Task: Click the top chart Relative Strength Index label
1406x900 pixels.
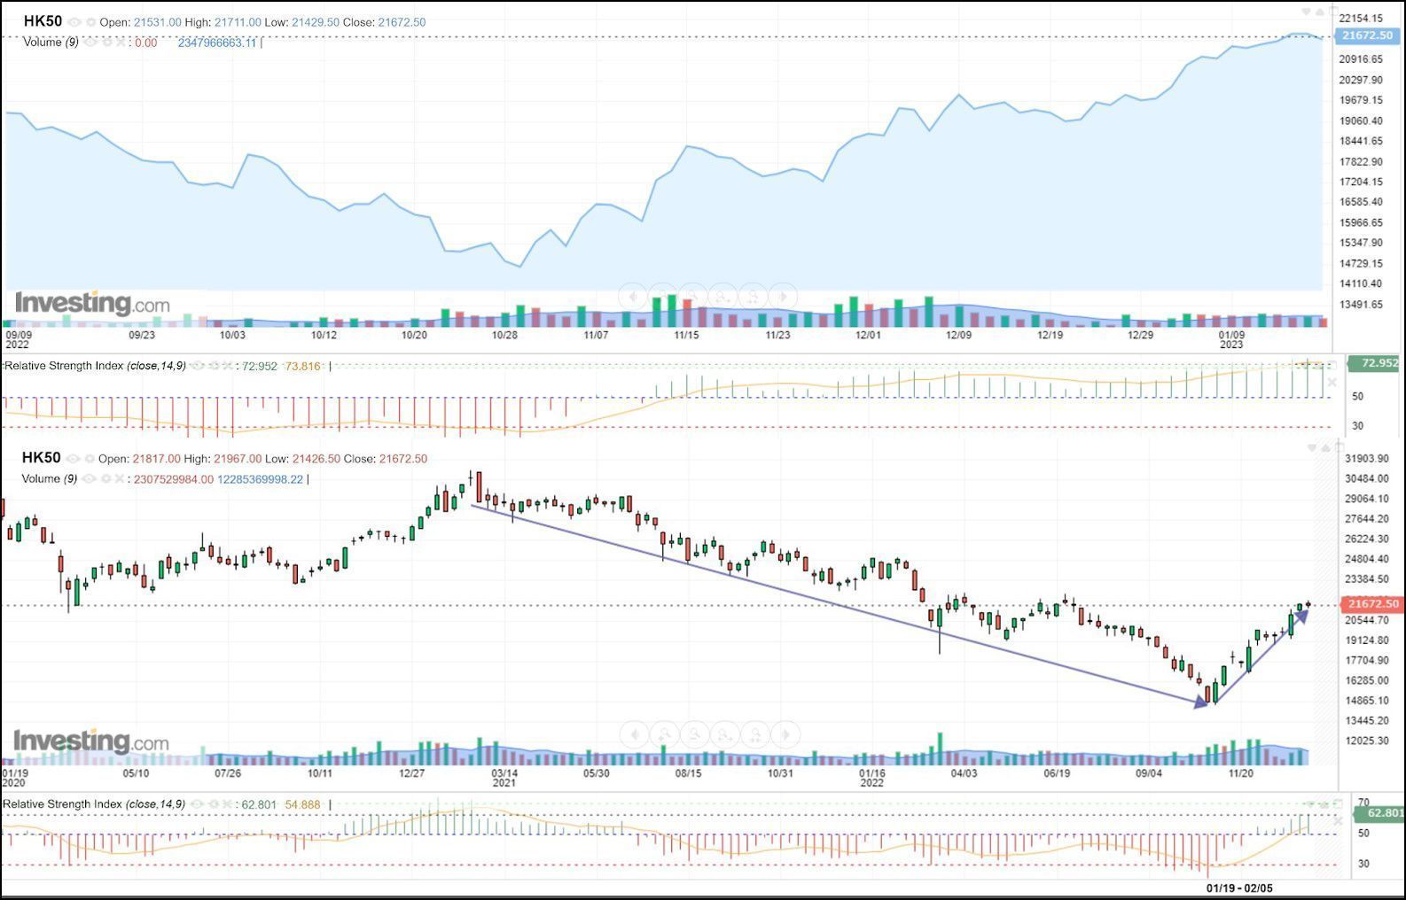Action: tap(64, 366)
